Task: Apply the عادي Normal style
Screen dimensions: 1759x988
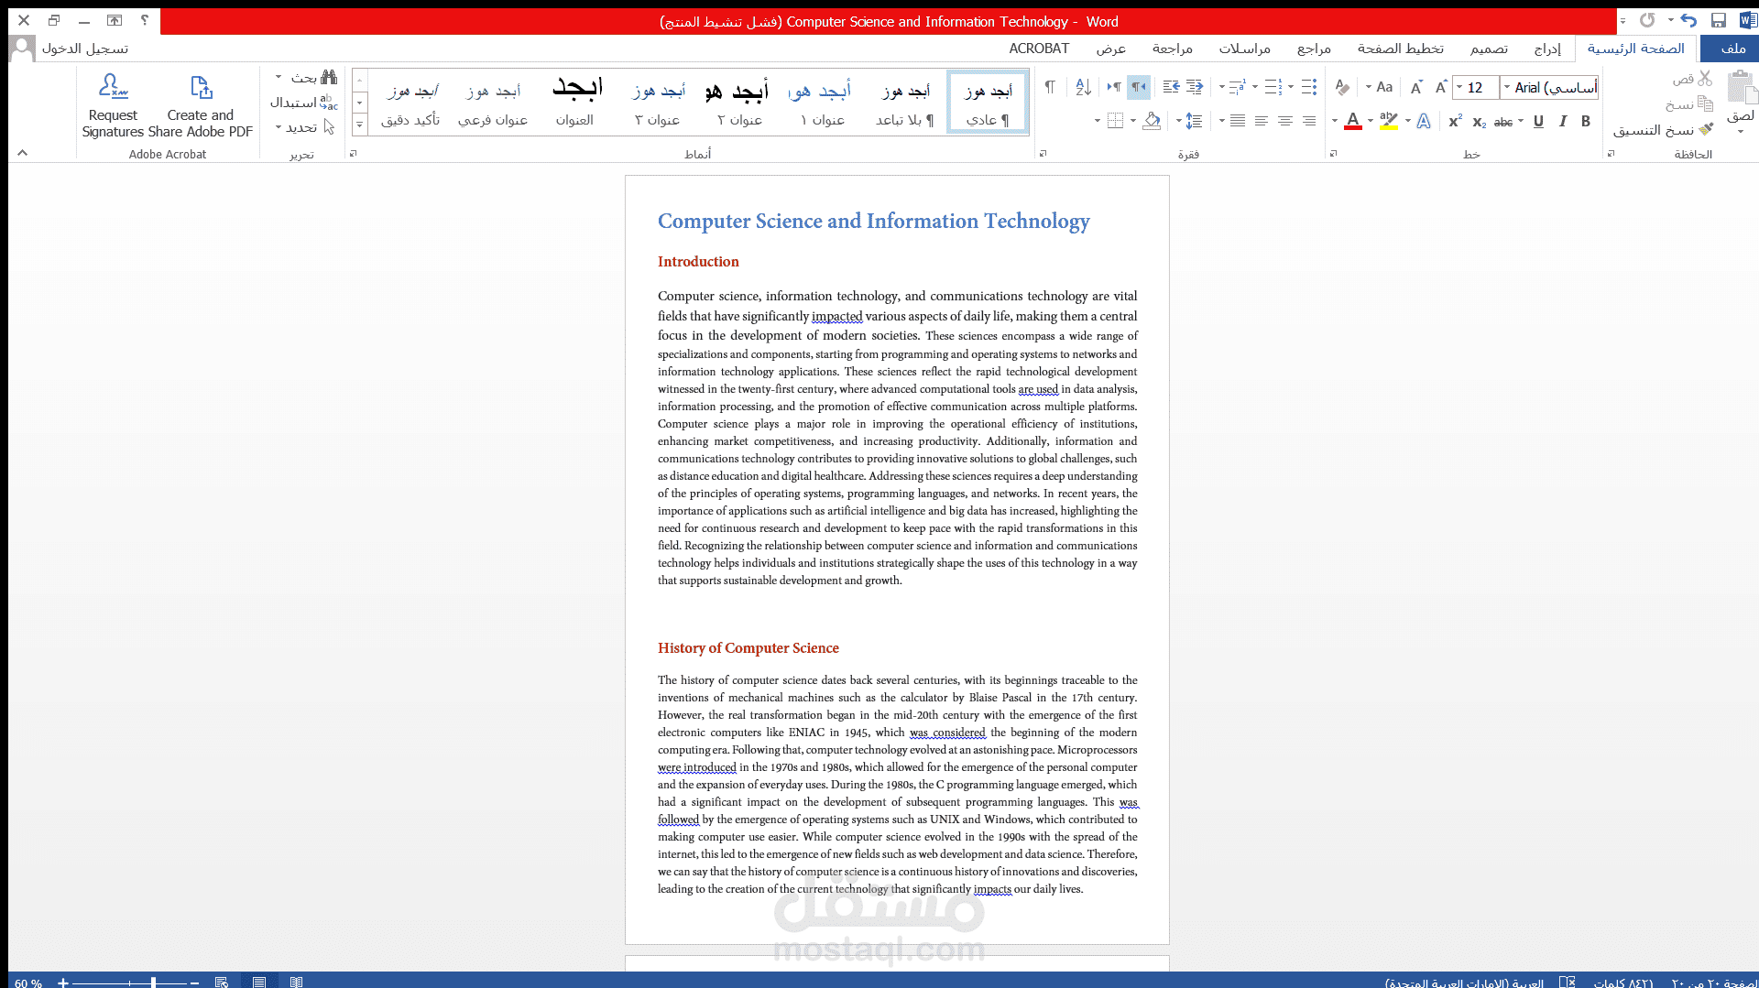Action: click(988, 103)
